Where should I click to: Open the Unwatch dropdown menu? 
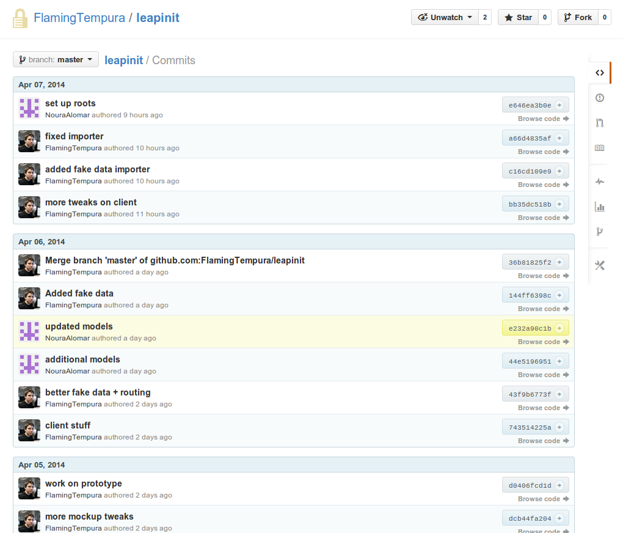(445, 18)
